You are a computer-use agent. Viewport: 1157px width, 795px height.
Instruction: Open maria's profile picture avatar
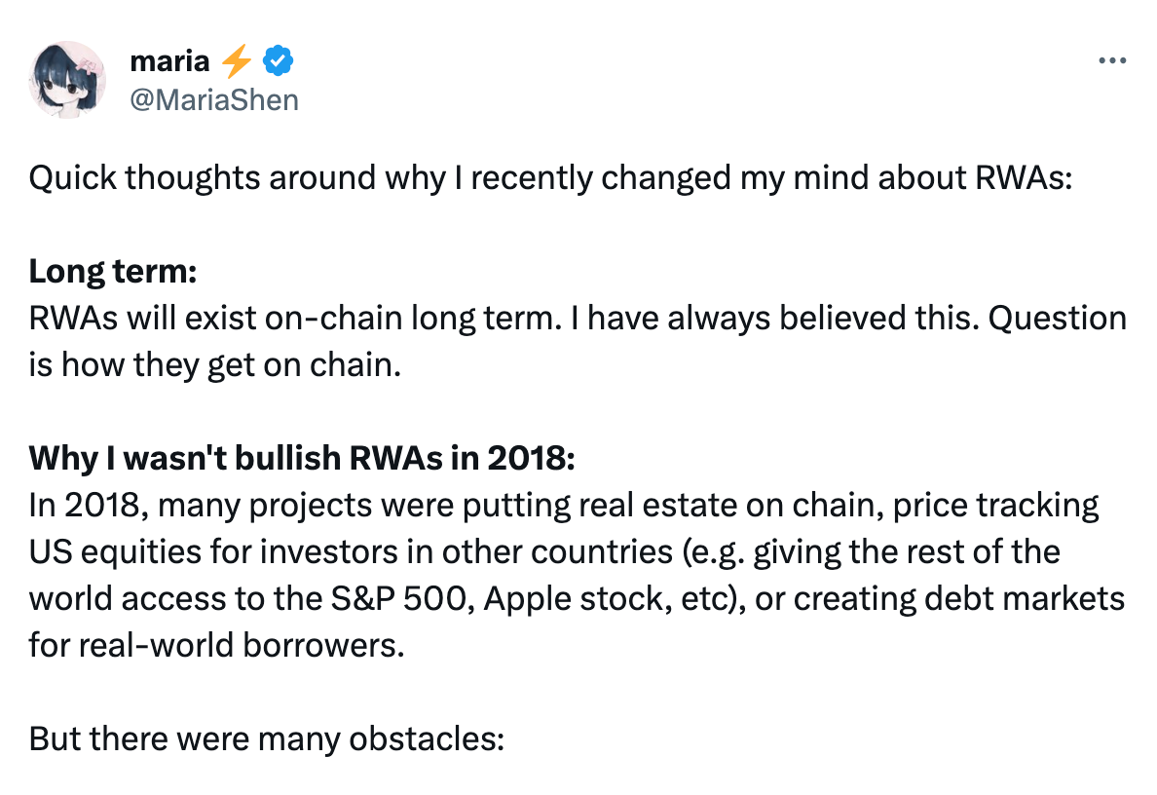pyautogui.click(x=67, y=79)
